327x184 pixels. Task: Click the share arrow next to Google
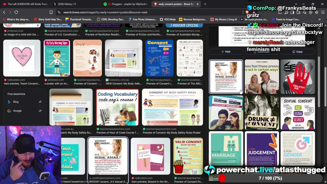40,111
